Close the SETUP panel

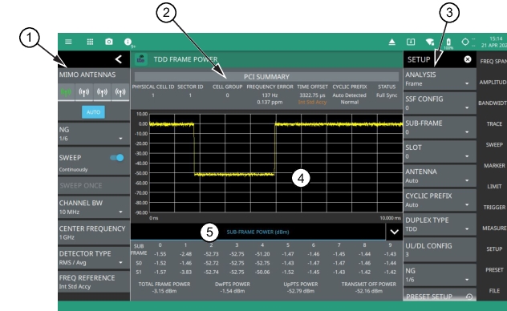click(x=468, y=59)
